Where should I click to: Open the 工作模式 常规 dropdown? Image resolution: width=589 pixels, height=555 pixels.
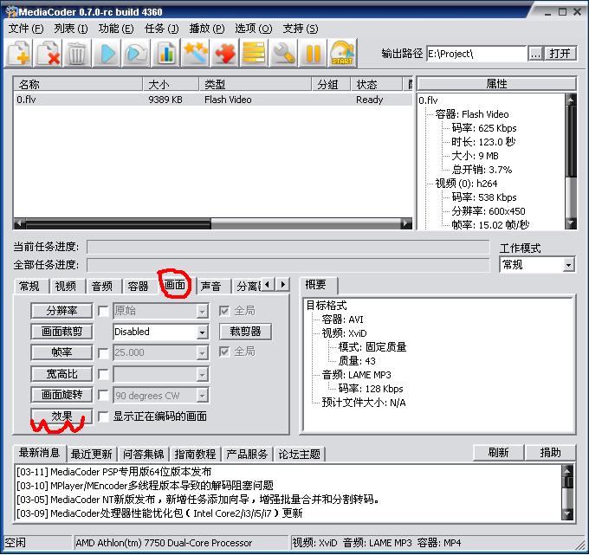(x=537, y=265)
